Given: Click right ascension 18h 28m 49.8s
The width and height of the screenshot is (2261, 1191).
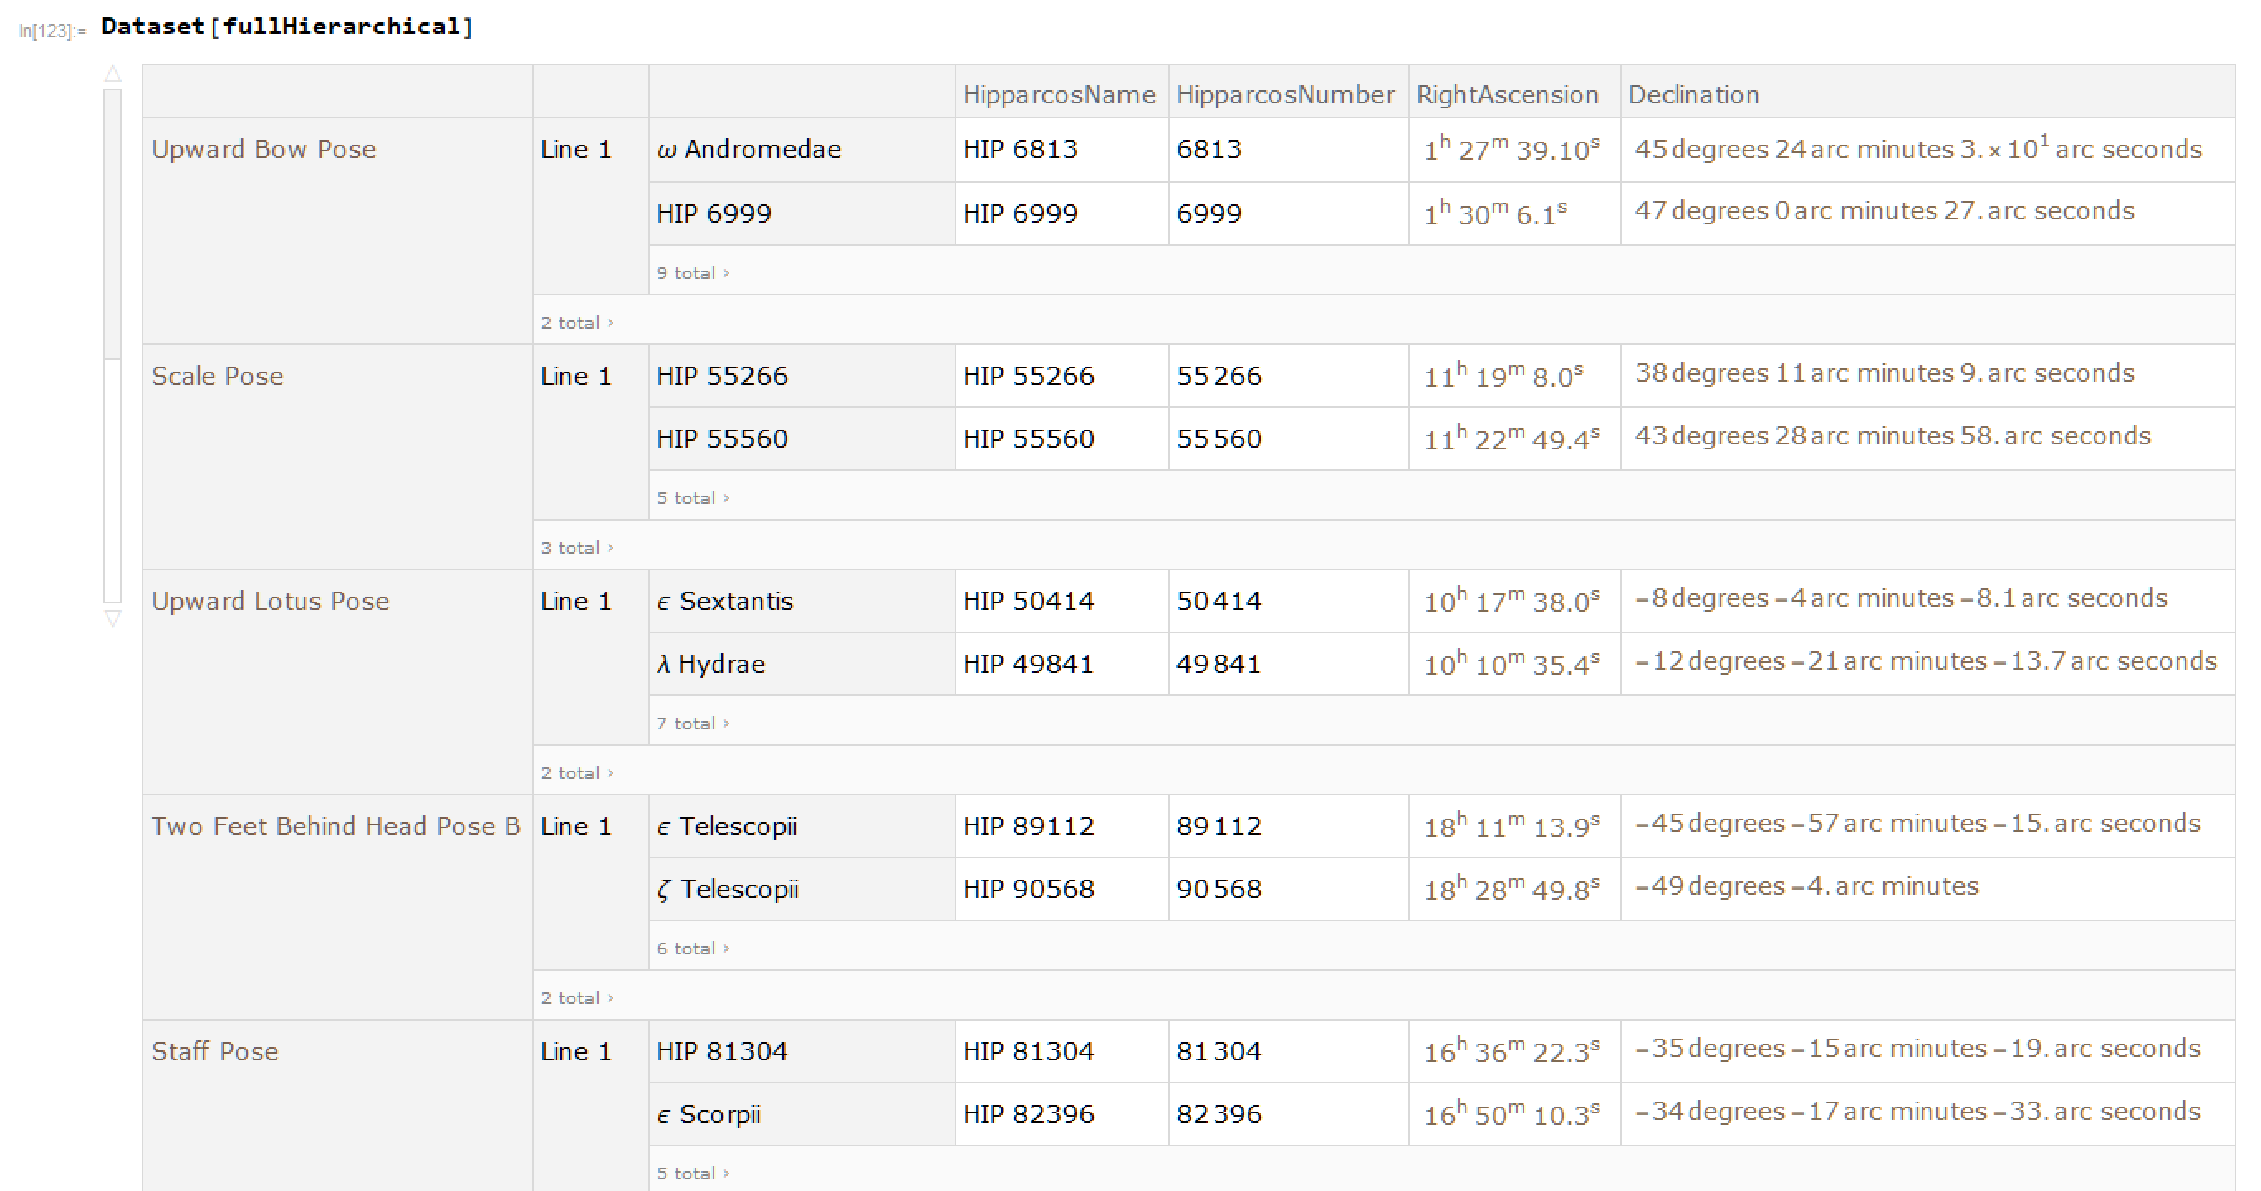Looking at the screenshot, I should 1513,888.
